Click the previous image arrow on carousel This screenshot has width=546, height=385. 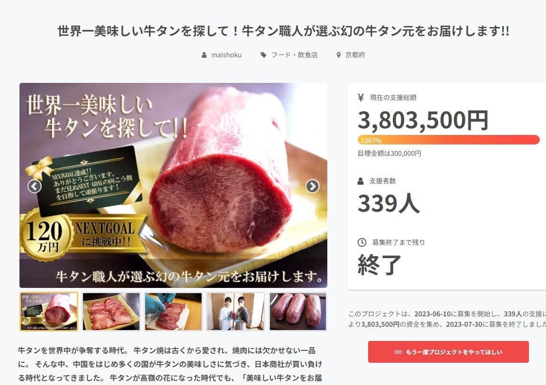pyautogui.click(x=35, y=186)
